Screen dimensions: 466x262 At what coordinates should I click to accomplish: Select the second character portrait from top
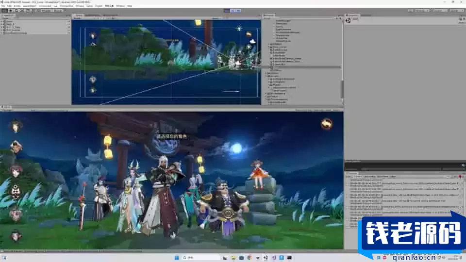click(x=16, y=147)
